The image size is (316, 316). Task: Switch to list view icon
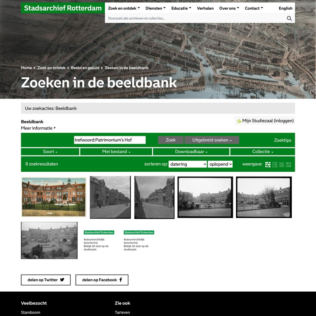tap(275, 165)
